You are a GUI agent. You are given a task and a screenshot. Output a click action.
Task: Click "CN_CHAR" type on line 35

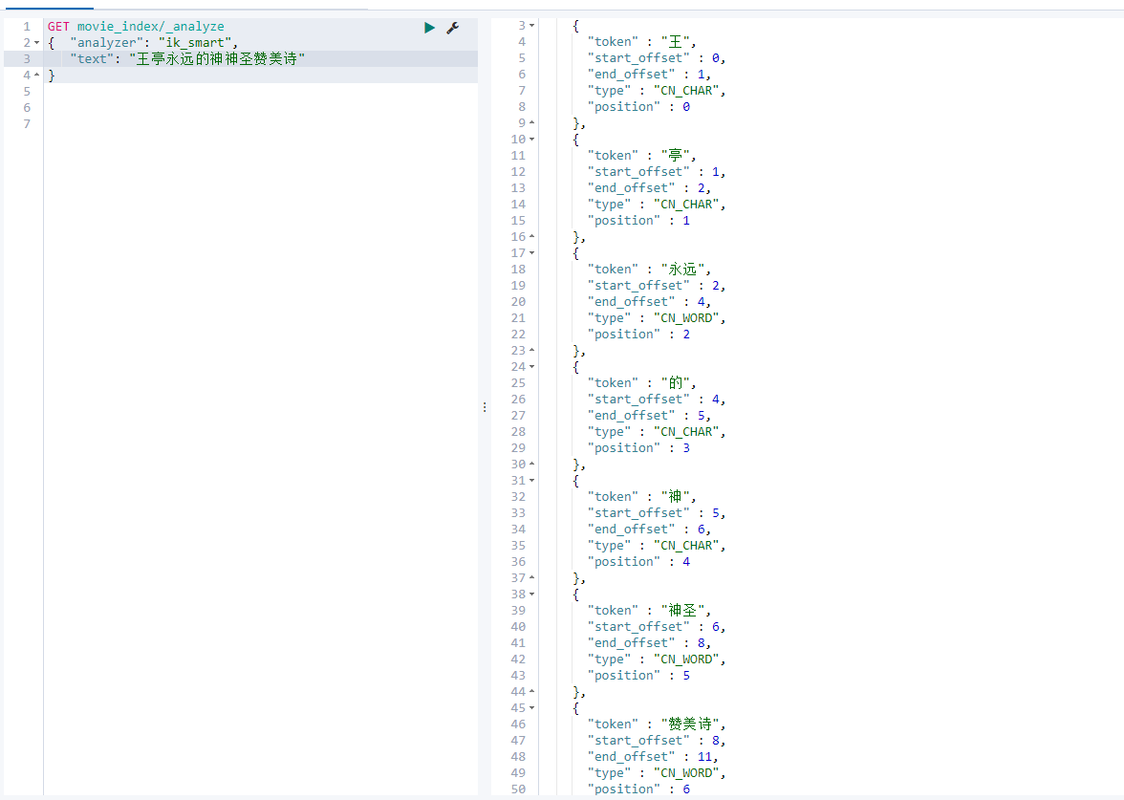click(x=686, y=547)
